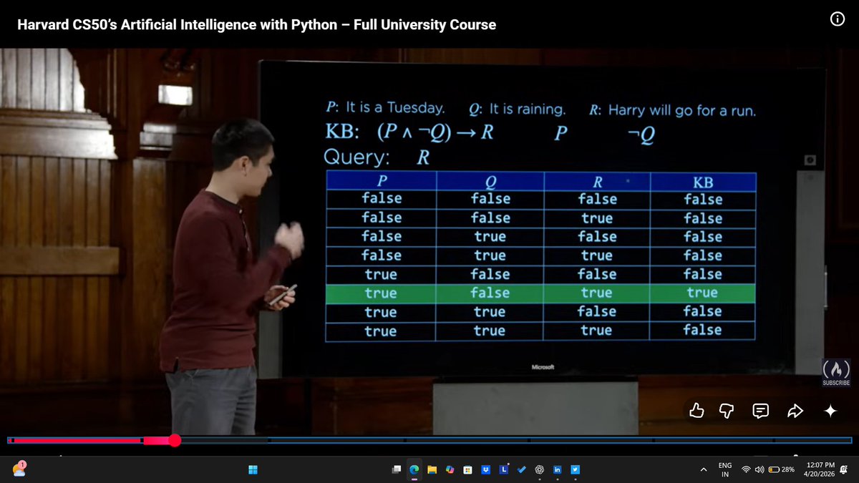Image resolution: width=859 pixels, height=483 pixels.
Task: Open the video comments icon
Action: [x=760, y=411]
